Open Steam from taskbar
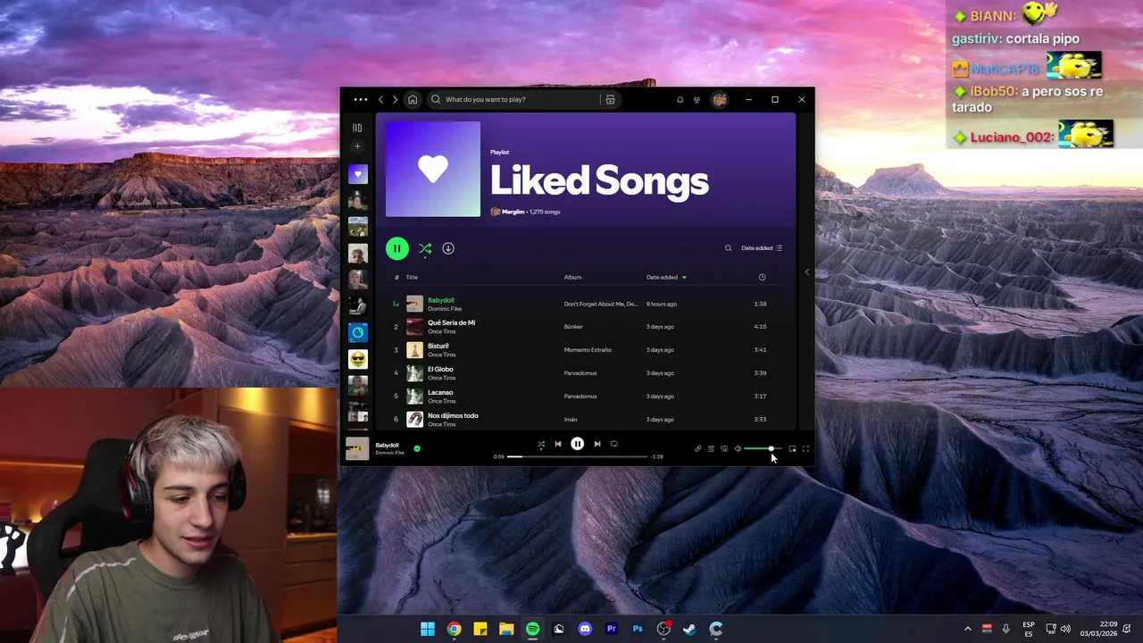The image size is (1143, 643). coord(689,629)
